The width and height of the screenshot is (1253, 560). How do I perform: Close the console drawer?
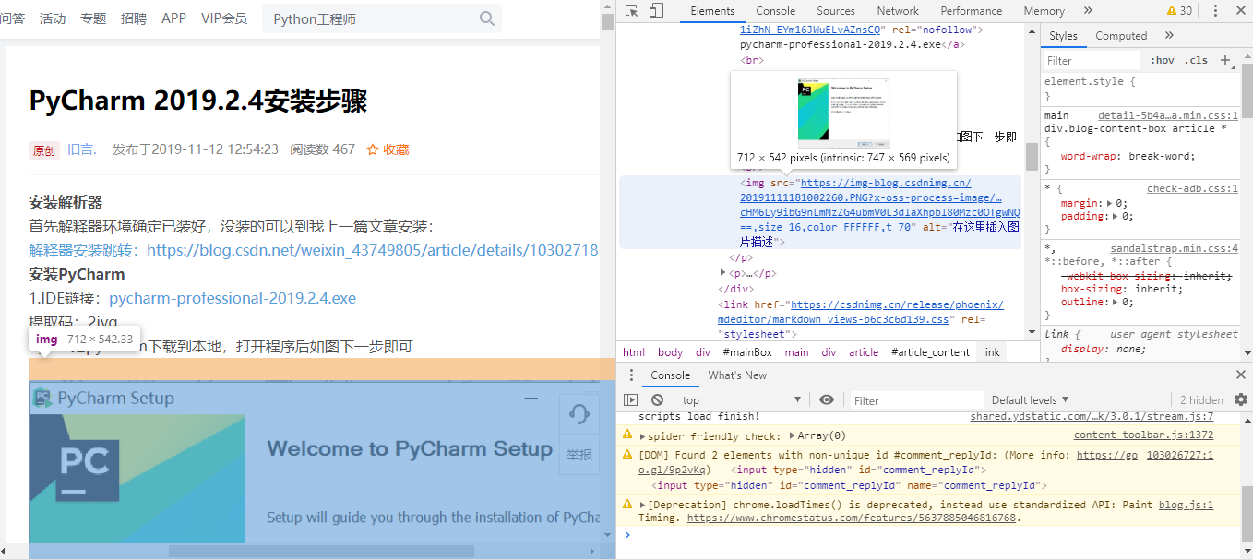1241,375
